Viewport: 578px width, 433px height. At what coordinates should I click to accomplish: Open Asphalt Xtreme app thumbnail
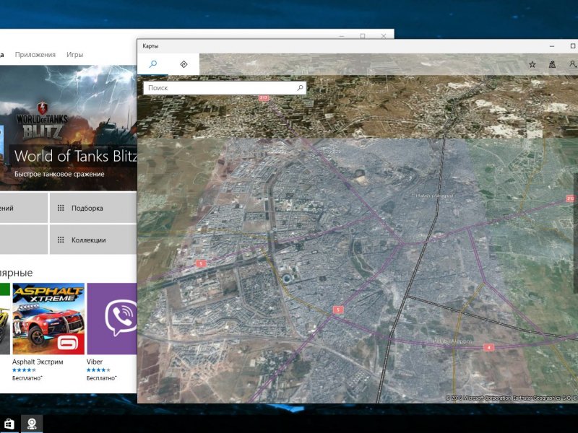[48, 318]
